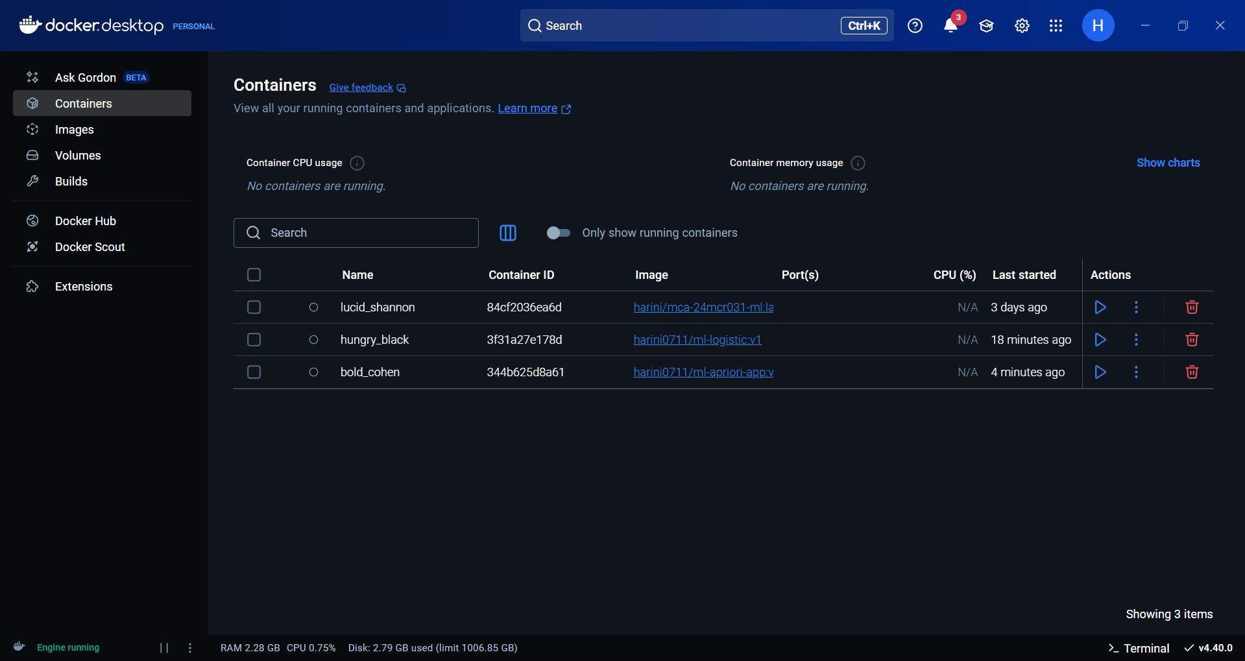Sort by Container ID column header

click(x=521, y=275)
